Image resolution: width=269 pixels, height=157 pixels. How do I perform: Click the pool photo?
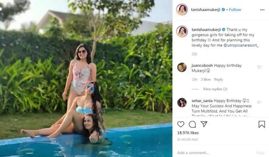(86, 78)
